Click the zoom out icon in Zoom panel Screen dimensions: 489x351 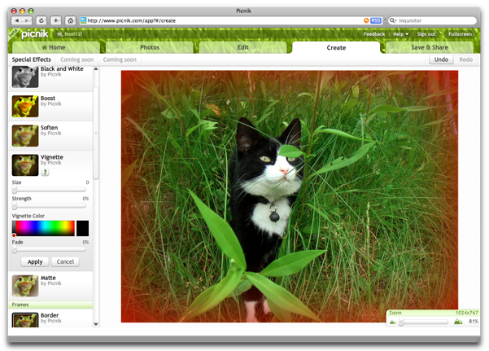tap(393, 322)
